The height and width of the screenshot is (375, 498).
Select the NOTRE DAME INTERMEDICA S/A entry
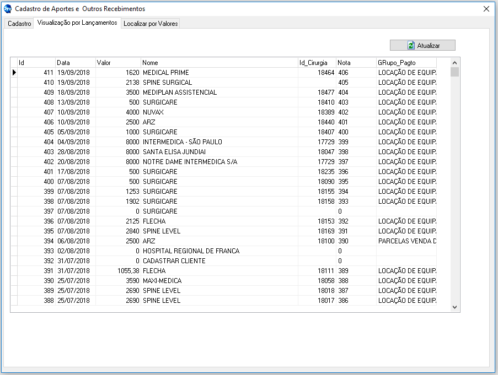pos(191,162)
